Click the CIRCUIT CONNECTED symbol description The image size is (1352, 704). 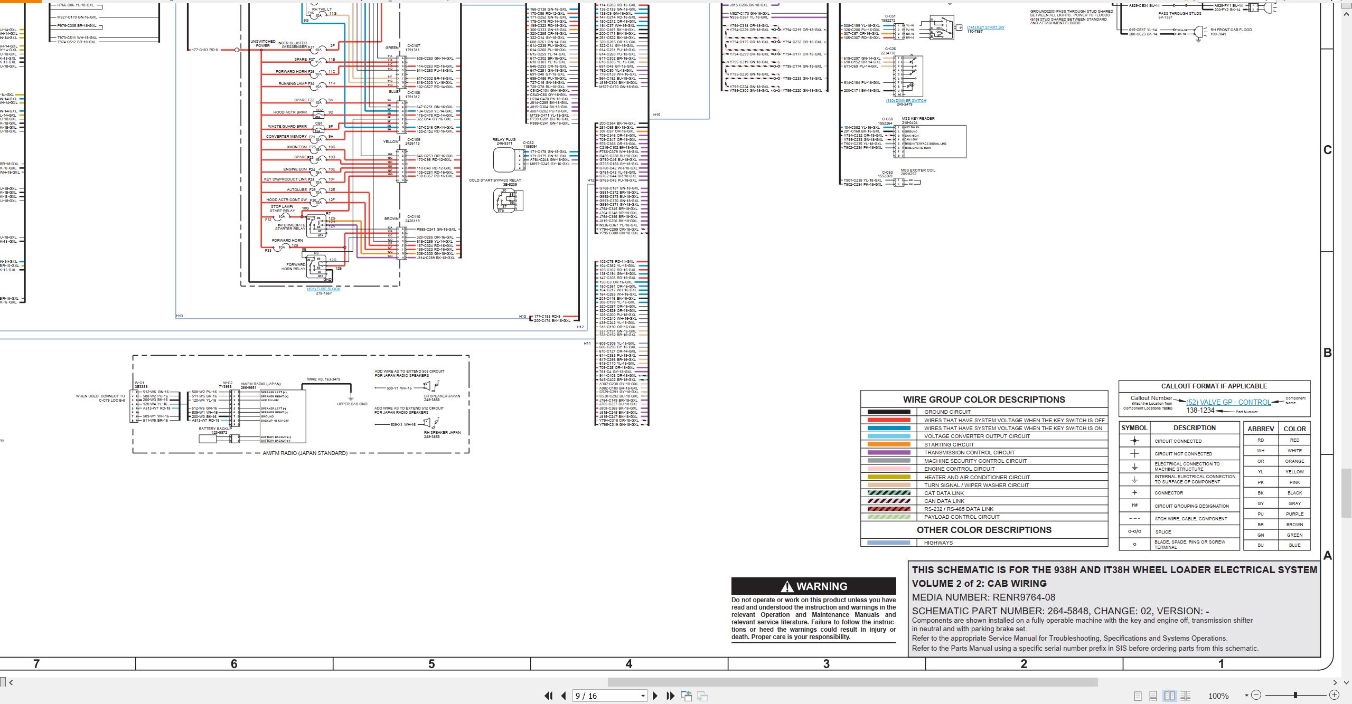click(1178, 441)
